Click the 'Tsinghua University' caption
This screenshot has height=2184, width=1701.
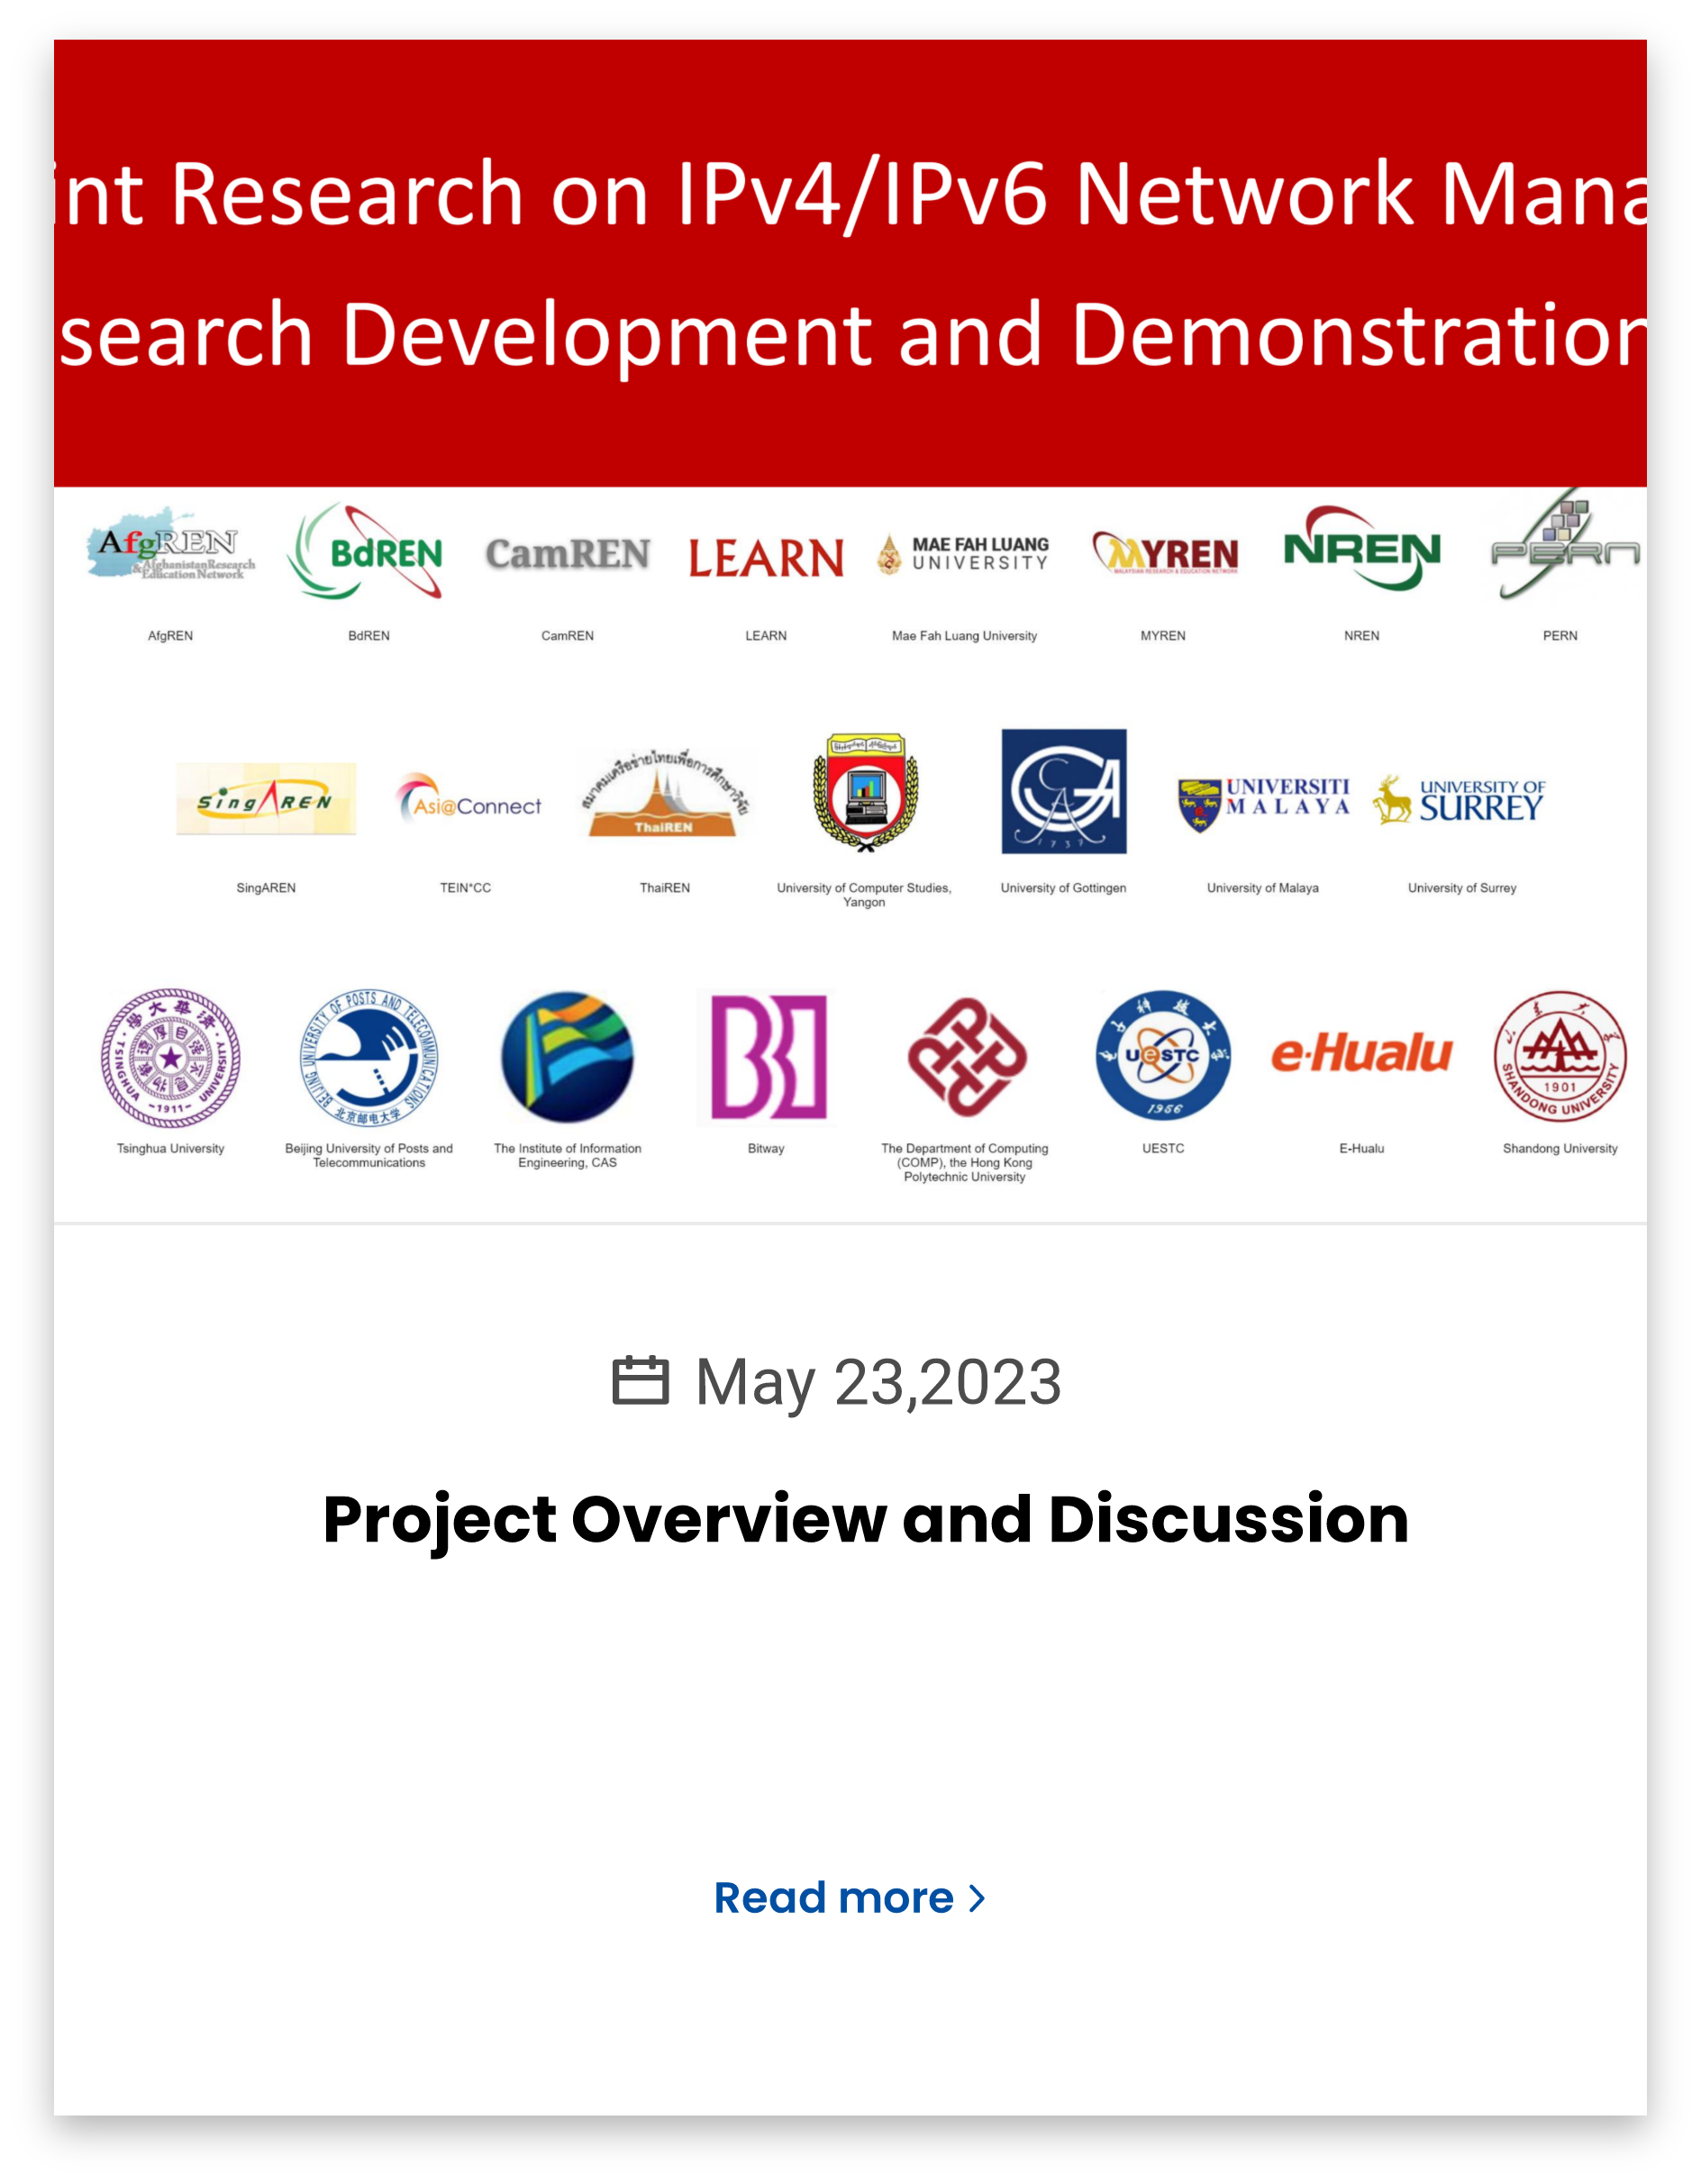tap(171, 1149)
